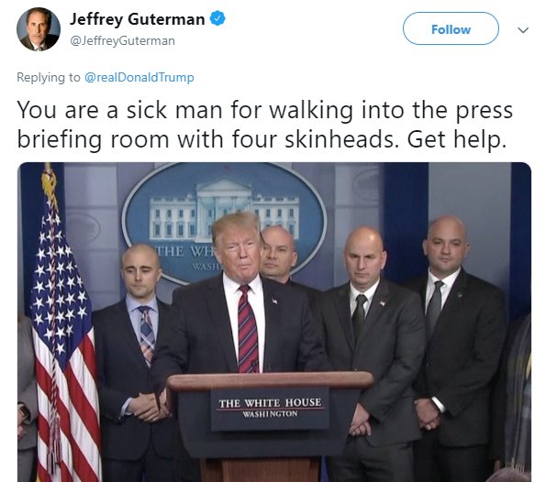Viewport: 546px width, 482px height.
Task: Click the "Replying to" label
Action: point(49,77)
